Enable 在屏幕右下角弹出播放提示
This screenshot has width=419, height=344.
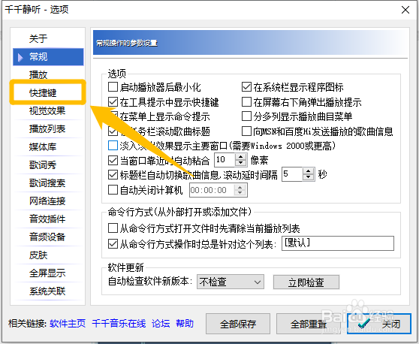[246, 102]
